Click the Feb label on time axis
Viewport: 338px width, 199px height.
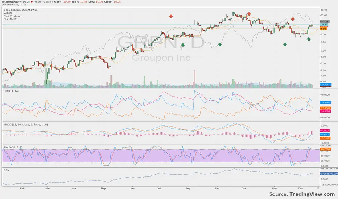pos(22,189)
